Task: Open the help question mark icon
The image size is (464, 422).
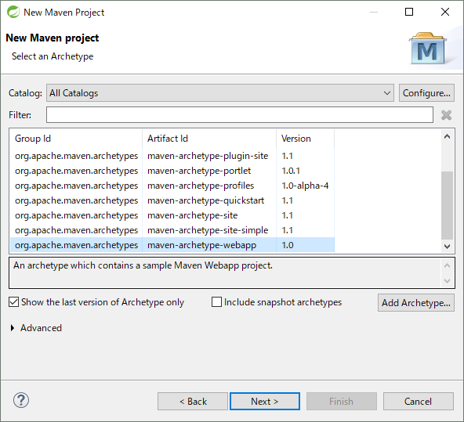Action: [x=21, y=400]
